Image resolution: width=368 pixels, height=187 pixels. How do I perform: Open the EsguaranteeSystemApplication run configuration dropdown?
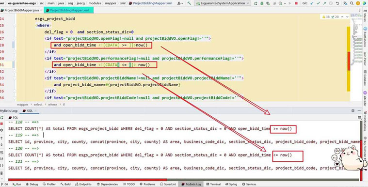(x=223, y=3)
